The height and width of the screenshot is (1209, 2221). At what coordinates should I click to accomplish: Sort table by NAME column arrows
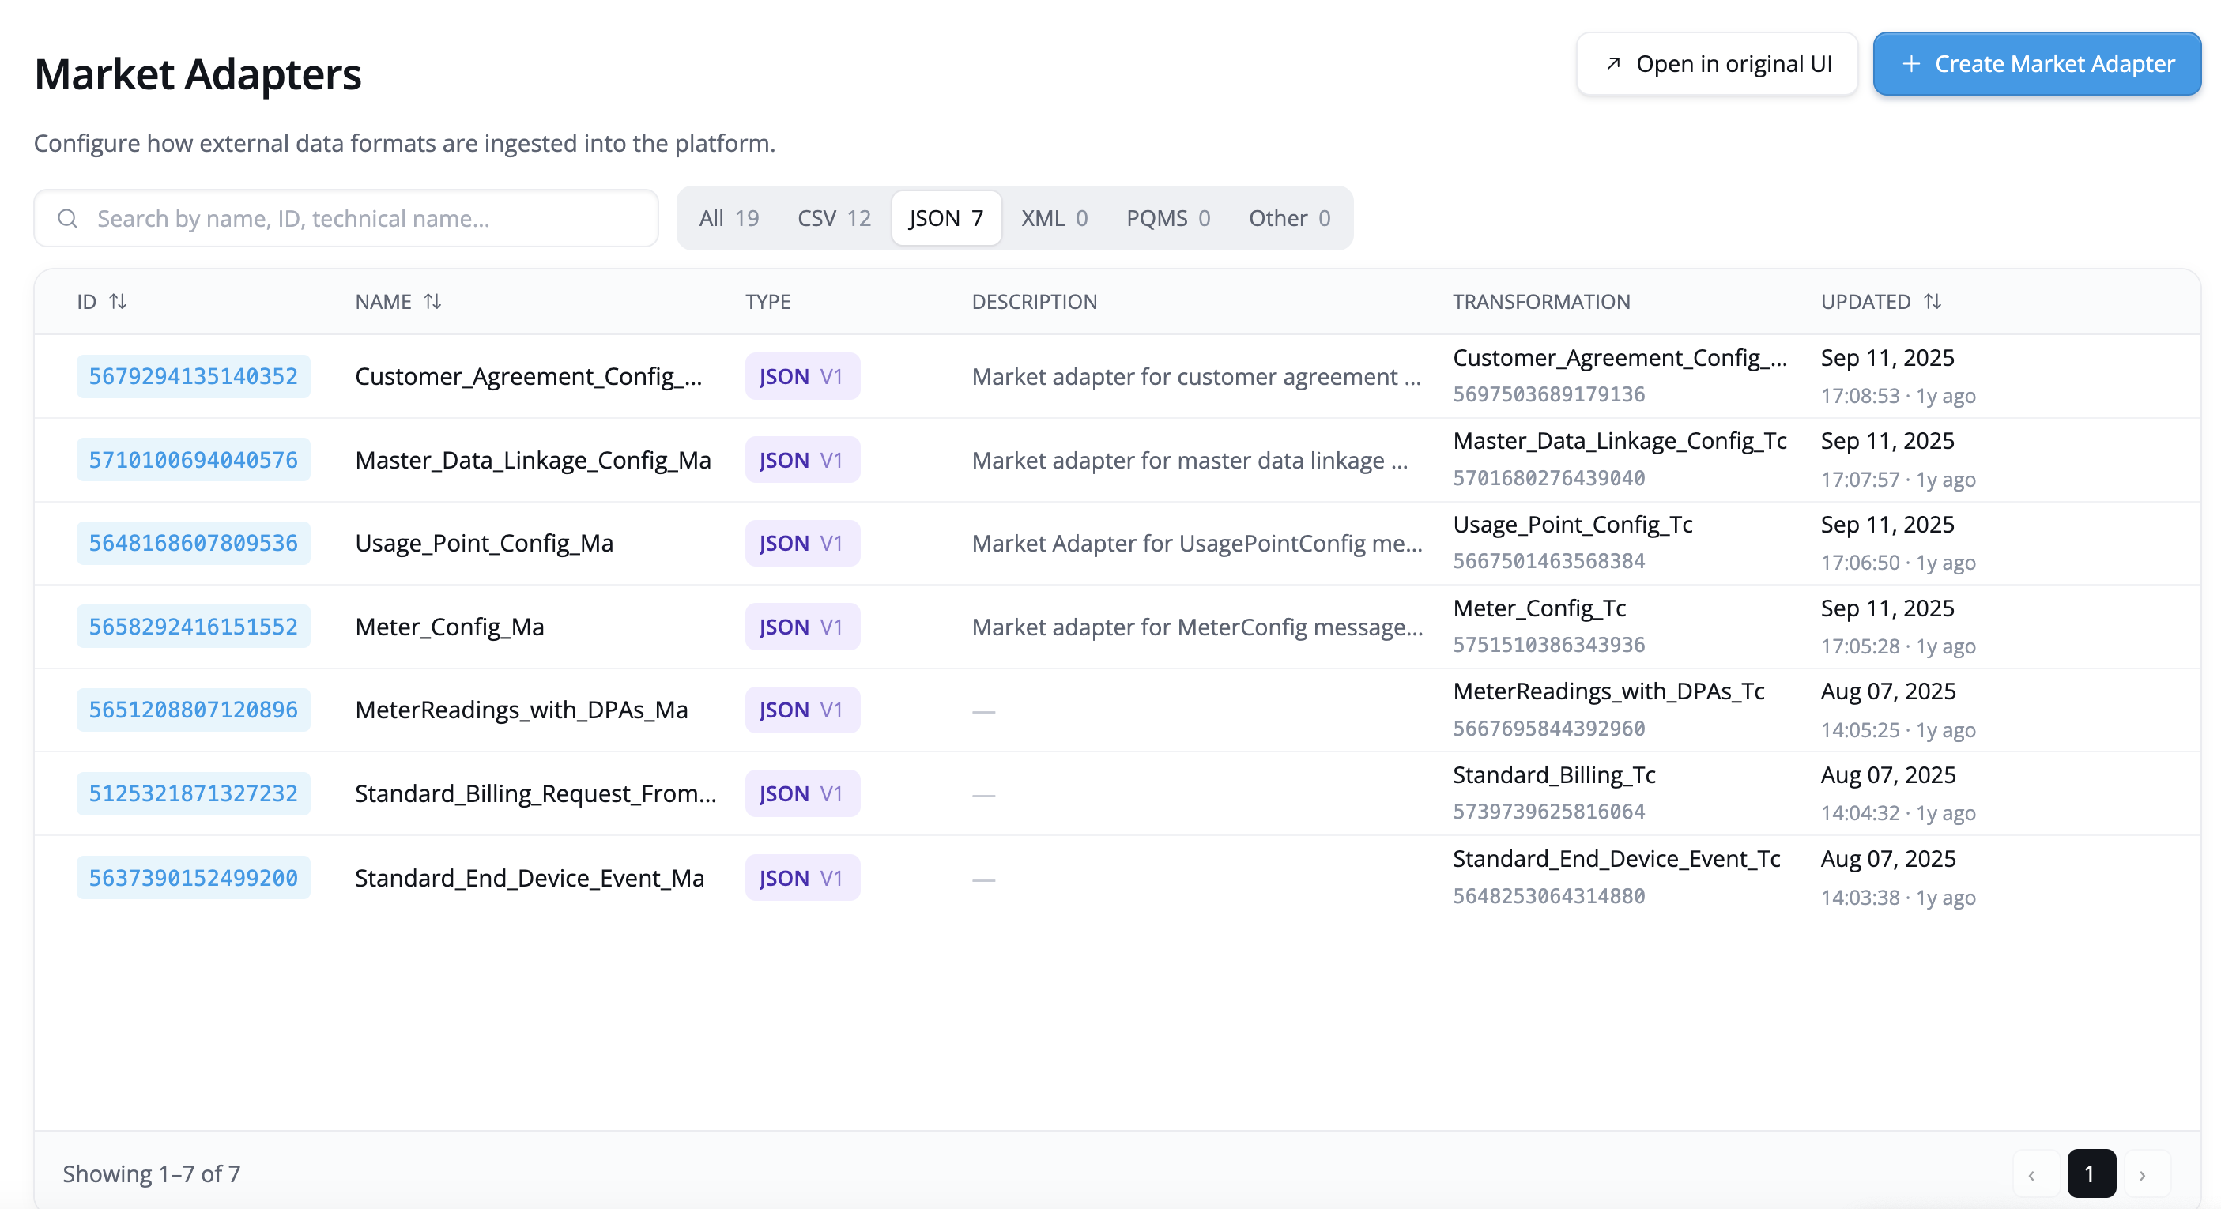tap(433, 302)
